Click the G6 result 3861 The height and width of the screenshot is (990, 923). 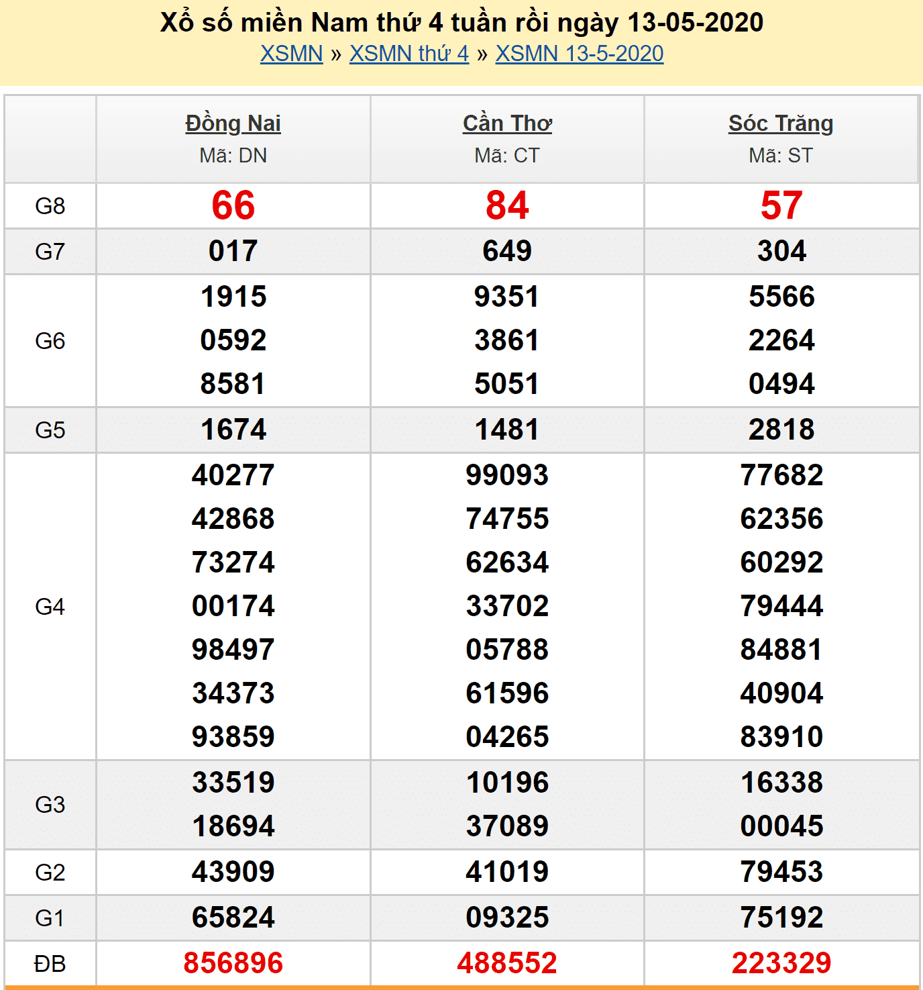click(x=507, y=340)
